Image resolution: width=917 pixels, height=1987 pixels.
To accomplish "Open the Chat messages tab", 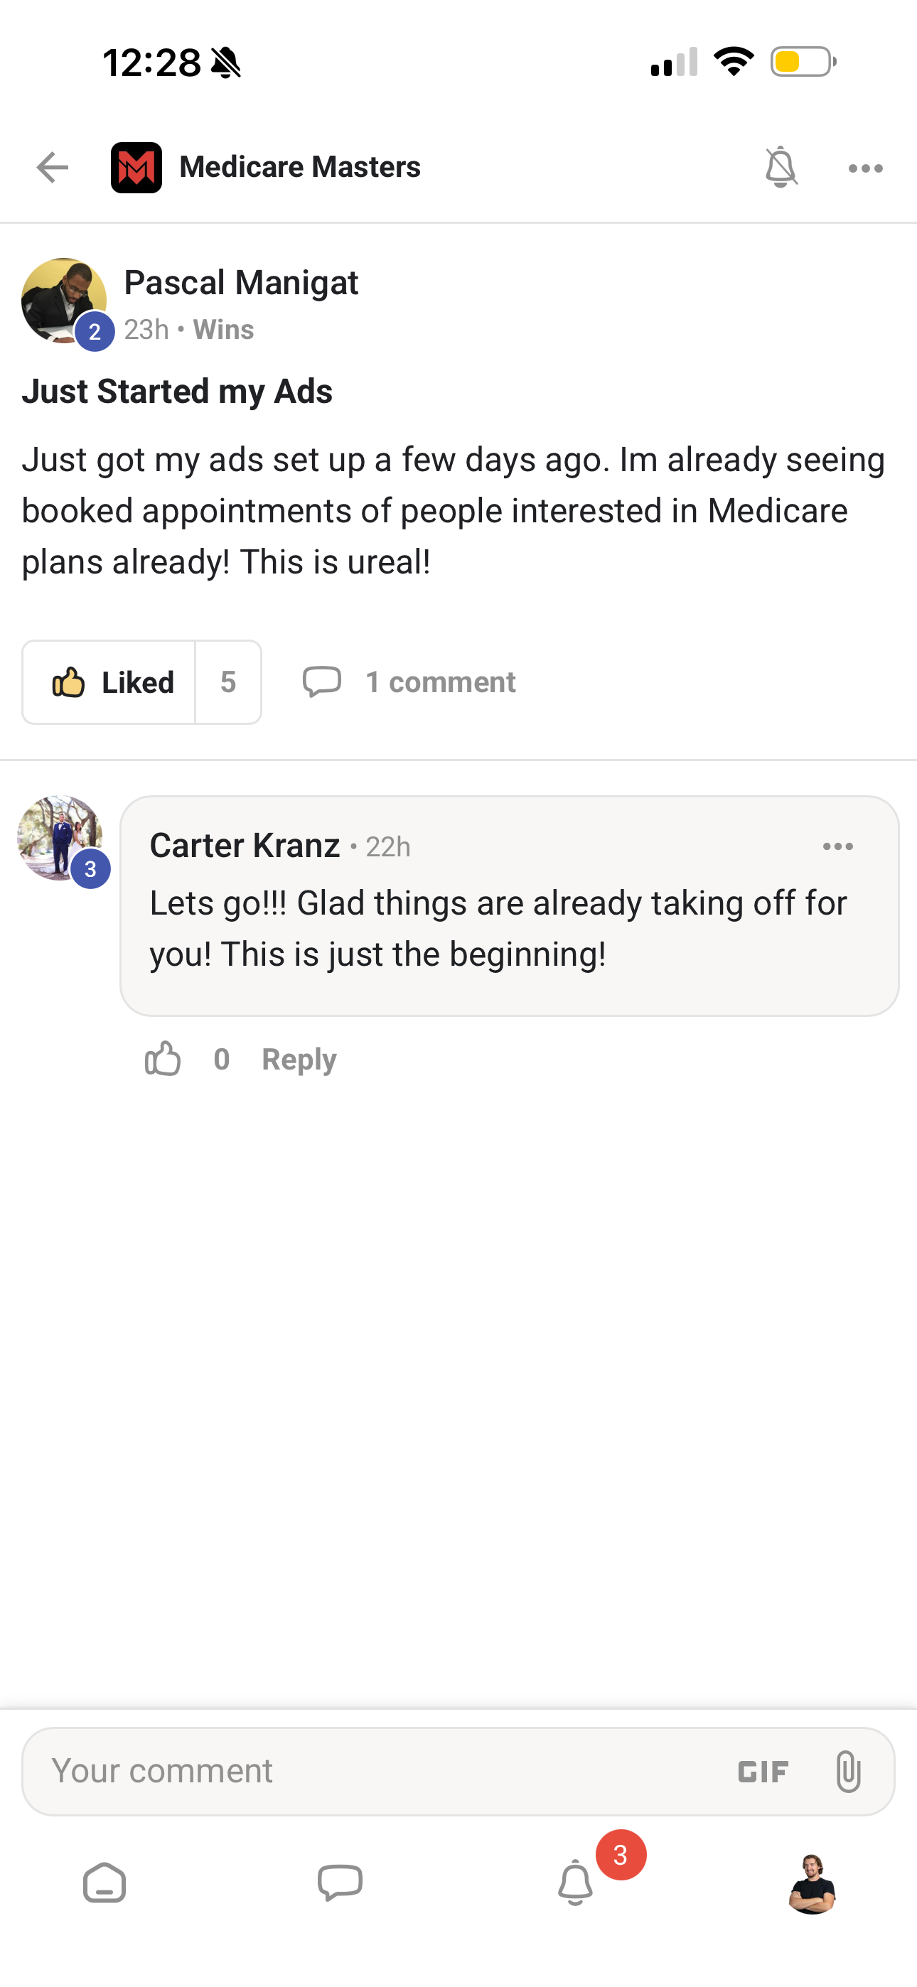I will [x=340, y=1884].
